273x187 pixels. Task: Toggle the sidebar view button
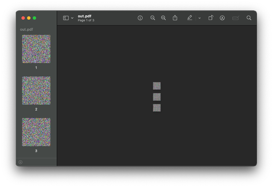tap(66, 18)
